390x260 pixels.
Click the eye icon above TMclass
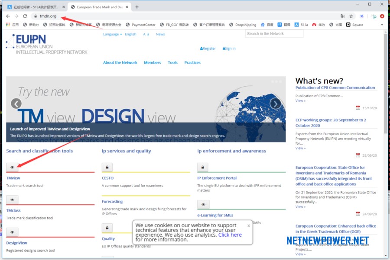(12, 200)
